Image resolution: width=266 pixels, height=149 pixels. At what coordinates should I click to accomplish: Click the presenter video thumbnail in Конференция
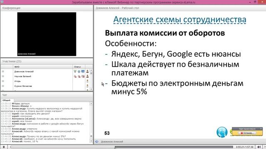tap(47, 34)
